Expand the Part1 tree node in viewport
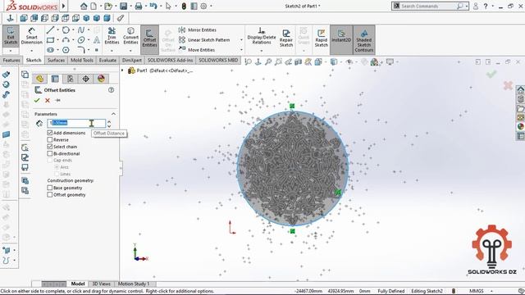This screenshot has height=295, width=525. [x=122, y=70]
